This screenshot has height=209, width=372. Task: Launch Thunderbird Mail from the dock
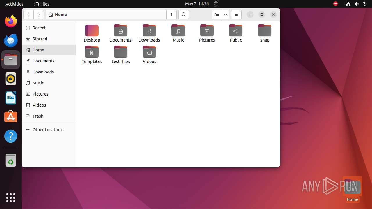[x=11, y=40]
